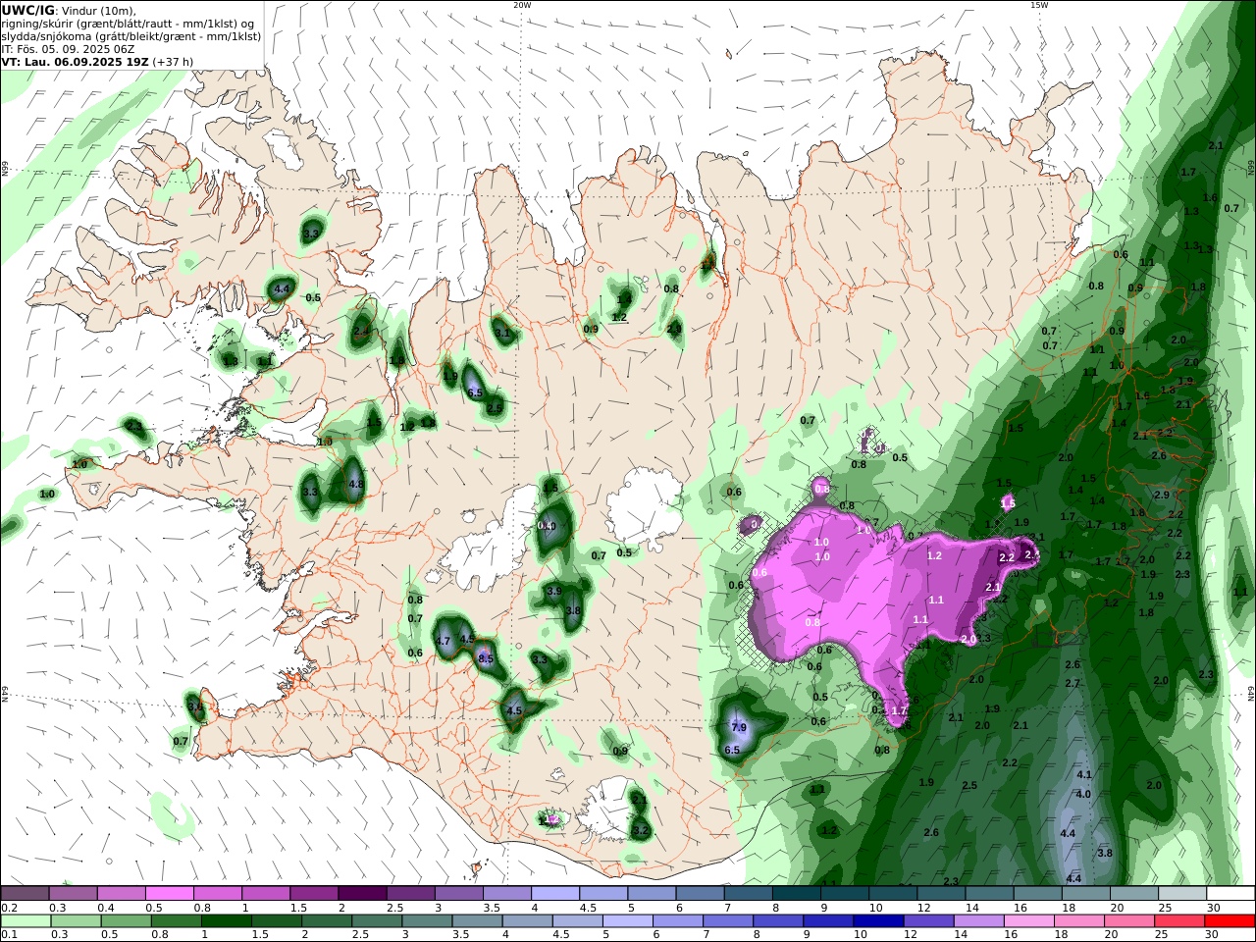Screen dimensions: 1256x942
Task: Click the legend line starting 'rigning/skúrir'
Action: point(128,24)
